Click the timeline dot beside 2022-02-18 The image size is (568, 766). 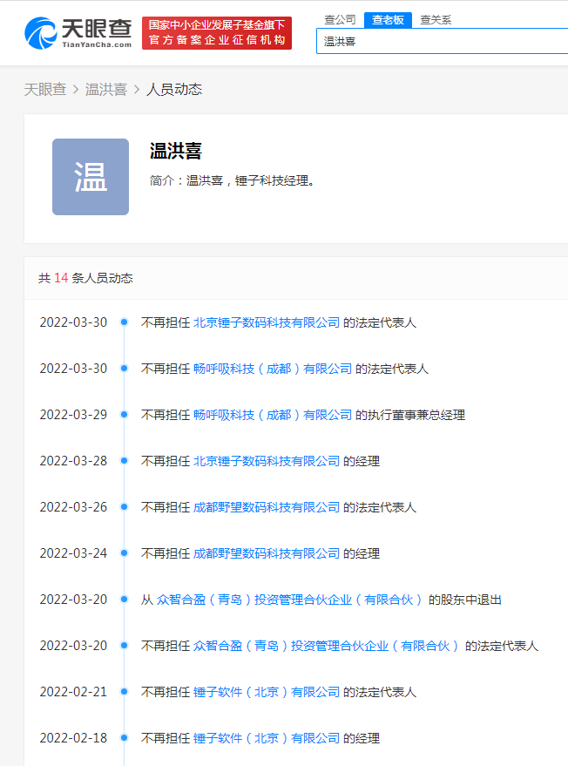point(124,737)
